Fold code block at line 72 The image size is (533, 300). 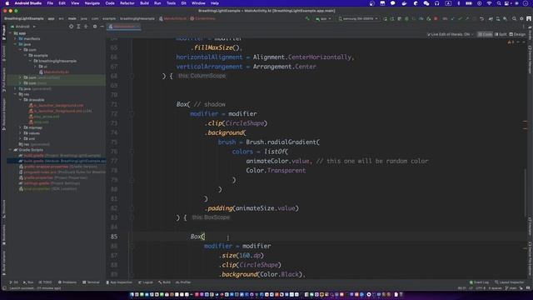132,114
